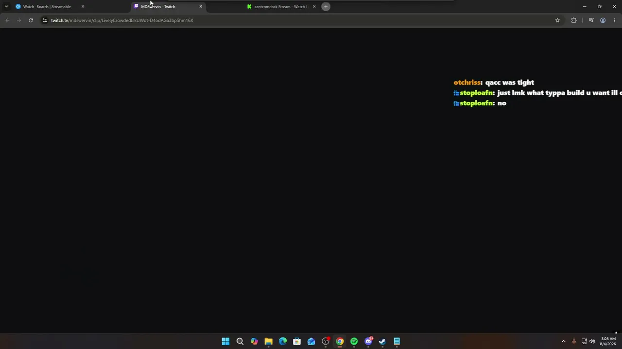The image size is (622, 349).
Task: Open Microsoft Store from the taskbar
Action: point(297,341)
